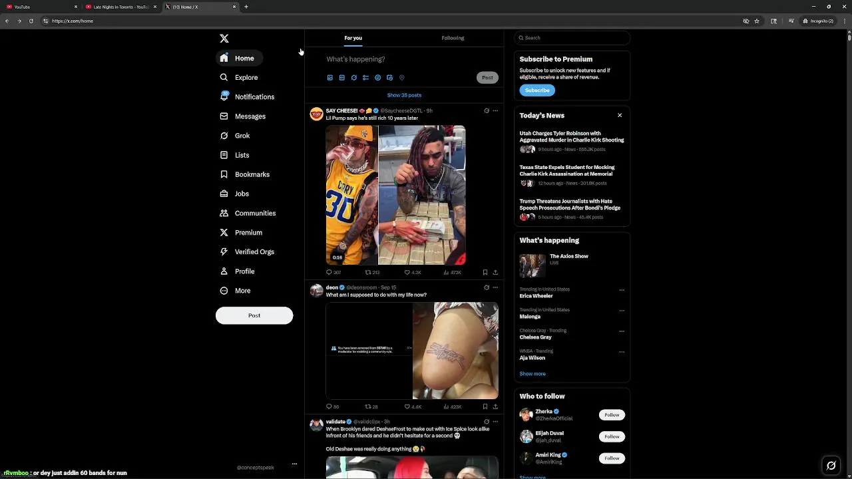Open more options on deon's post
Screen dimensions: 852x479
[x=495, y=288]
